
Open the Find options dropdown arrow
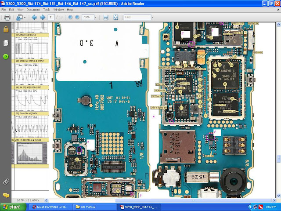pyautogui.click(x=152, y=17)
